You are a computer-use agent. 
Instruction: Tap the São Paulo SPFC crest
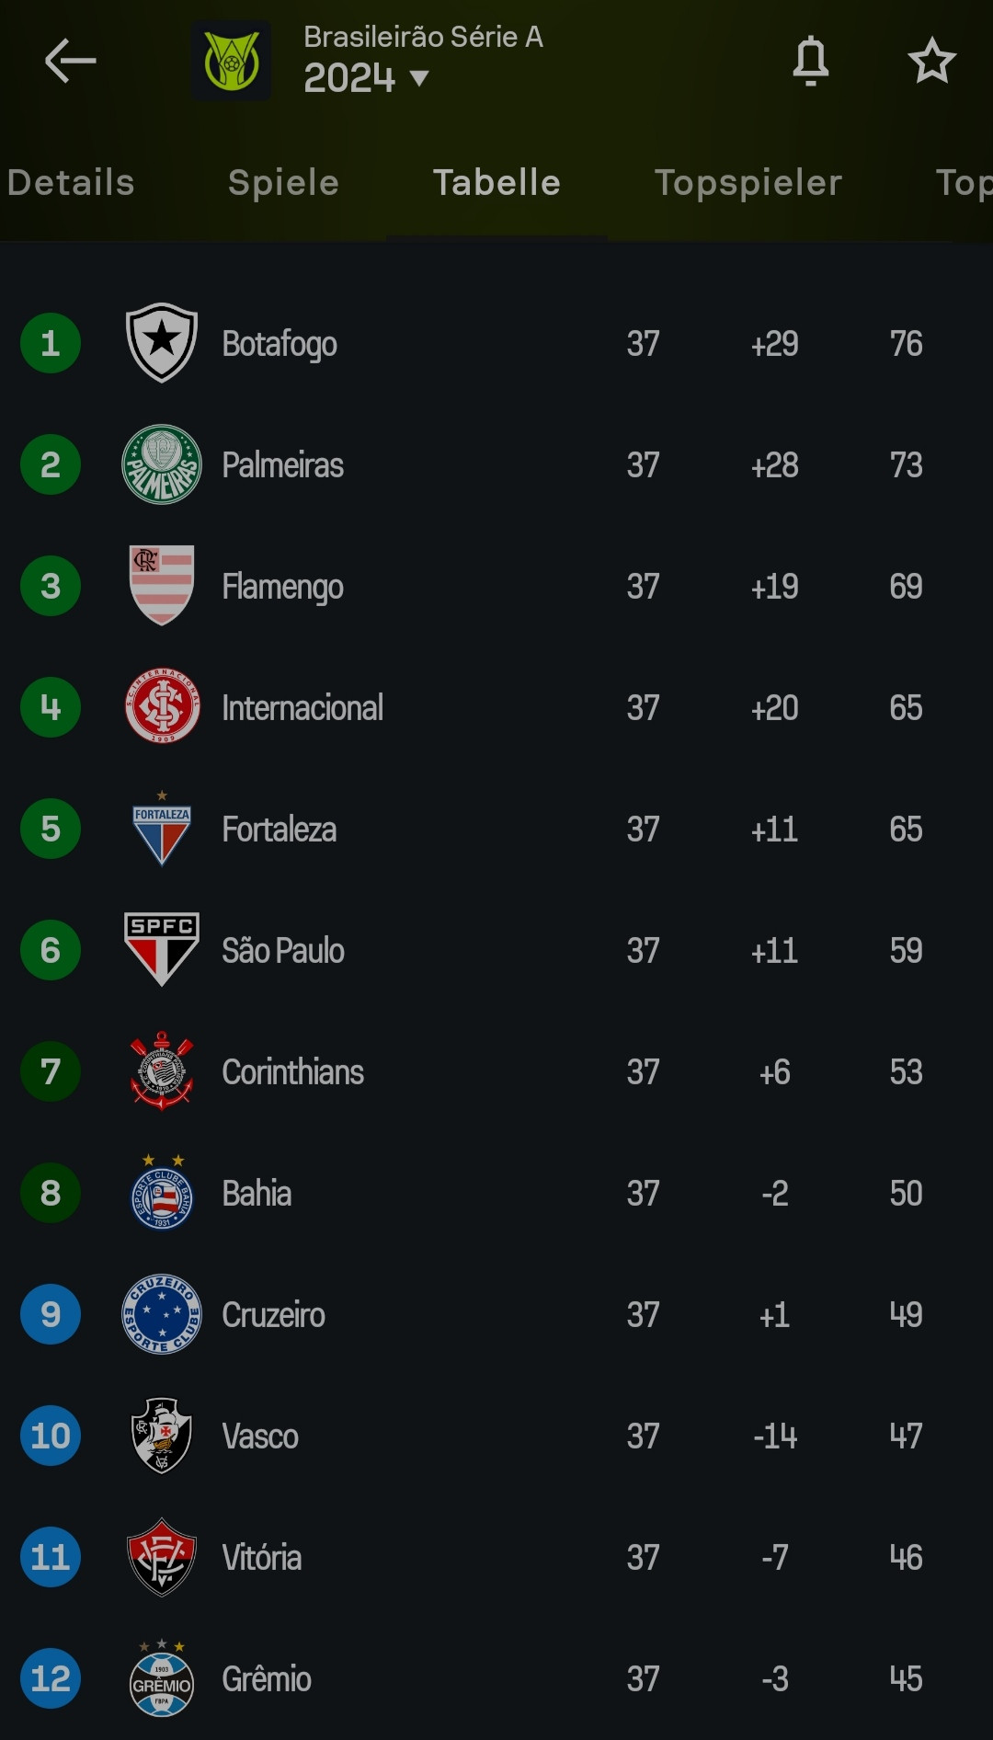(x=162, y=950)
